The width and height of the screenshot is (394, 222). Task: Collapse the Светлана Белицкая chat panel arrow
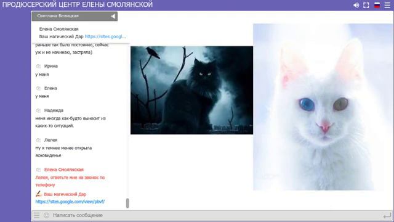(113, 16)
